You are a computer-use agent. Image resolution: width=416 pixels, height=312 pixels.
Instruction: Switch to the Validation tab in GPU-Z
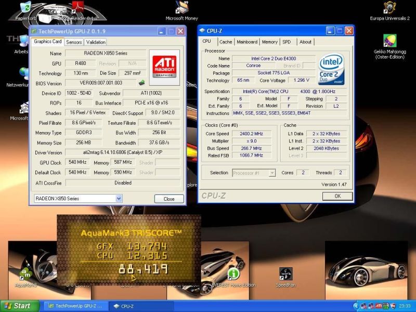96,42
